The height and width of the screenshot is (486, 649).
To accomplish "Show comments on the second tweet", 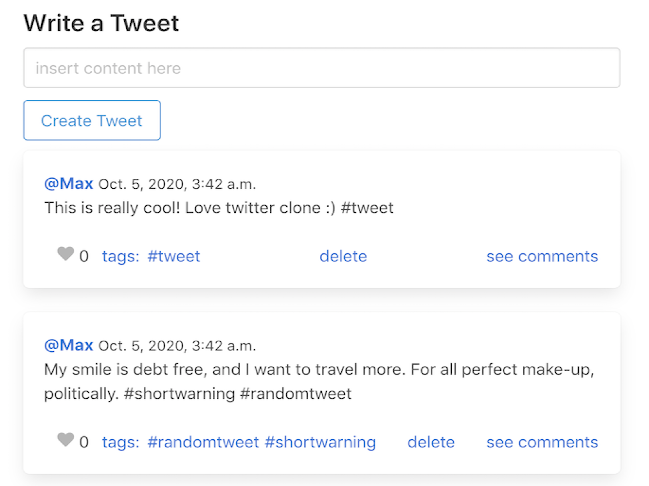I will coord(542,442).
